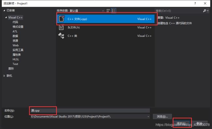The image size is (212, 129).
Task: Click the 浏览(B)... browse button
Action: click(x=162, y=117)
